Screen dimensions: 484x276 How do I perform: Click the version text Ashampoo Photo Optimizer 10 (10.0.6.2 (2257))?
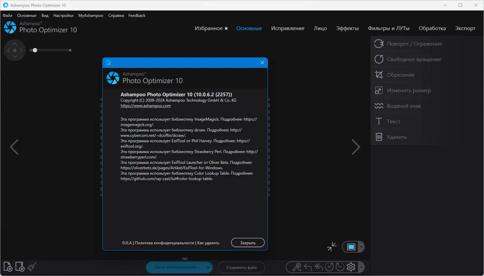tap(176, 95)
